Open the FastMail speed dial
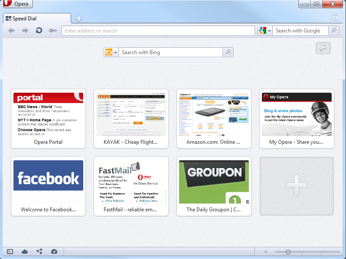This screenshot has width=346, height=259. [131, 186]
